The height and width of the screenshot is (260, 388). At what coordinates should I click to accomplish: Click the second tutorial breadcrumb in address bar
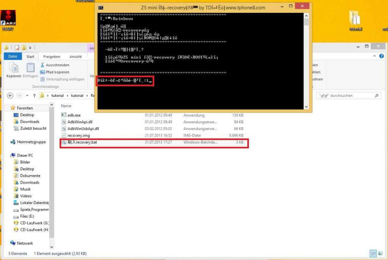point(77,96)
